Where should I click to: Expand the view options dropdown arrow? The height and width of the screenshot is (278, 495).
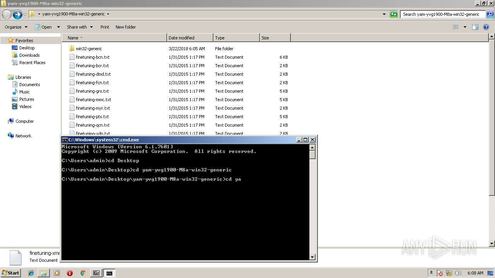(465, 27)
